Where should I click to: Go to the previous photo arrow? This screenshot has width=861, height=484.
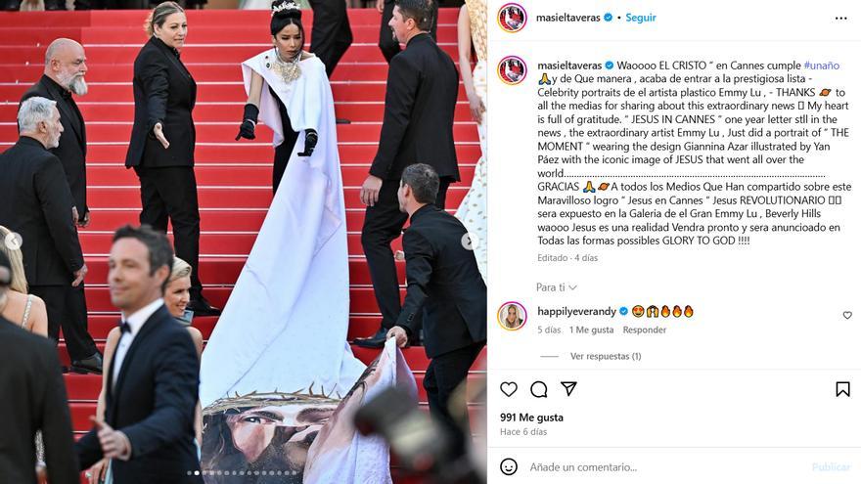click(x=13, y=241)
